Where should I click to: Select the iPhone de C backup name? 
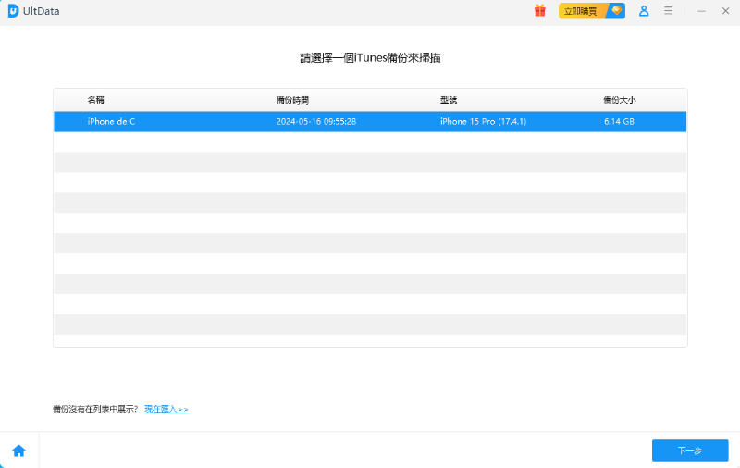111,122
